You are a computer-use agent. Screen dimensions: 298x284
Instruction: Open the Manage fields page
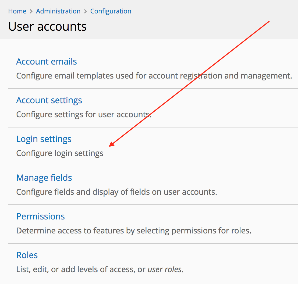[44, 177]
